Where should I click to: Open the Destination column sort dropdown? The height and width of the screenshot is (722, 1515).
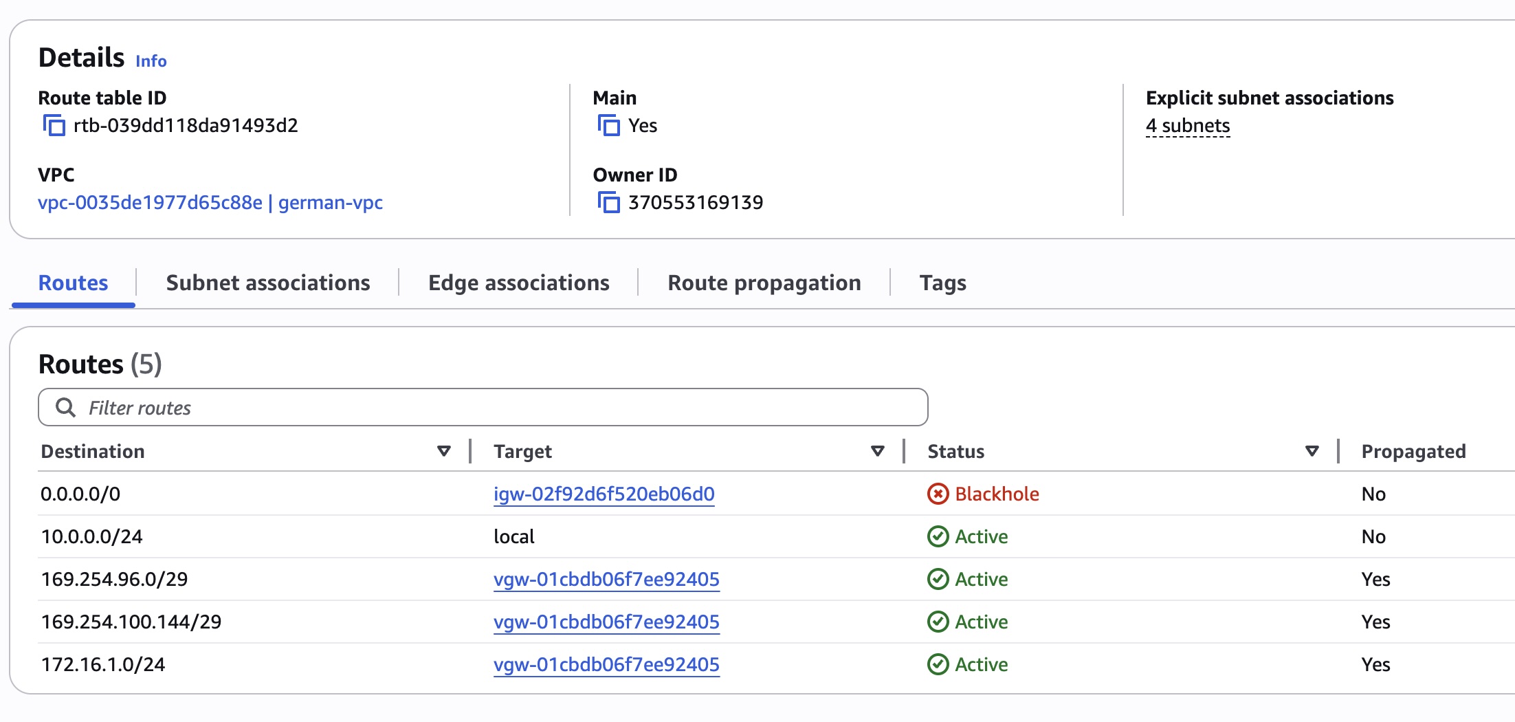(x=443, y=451)
